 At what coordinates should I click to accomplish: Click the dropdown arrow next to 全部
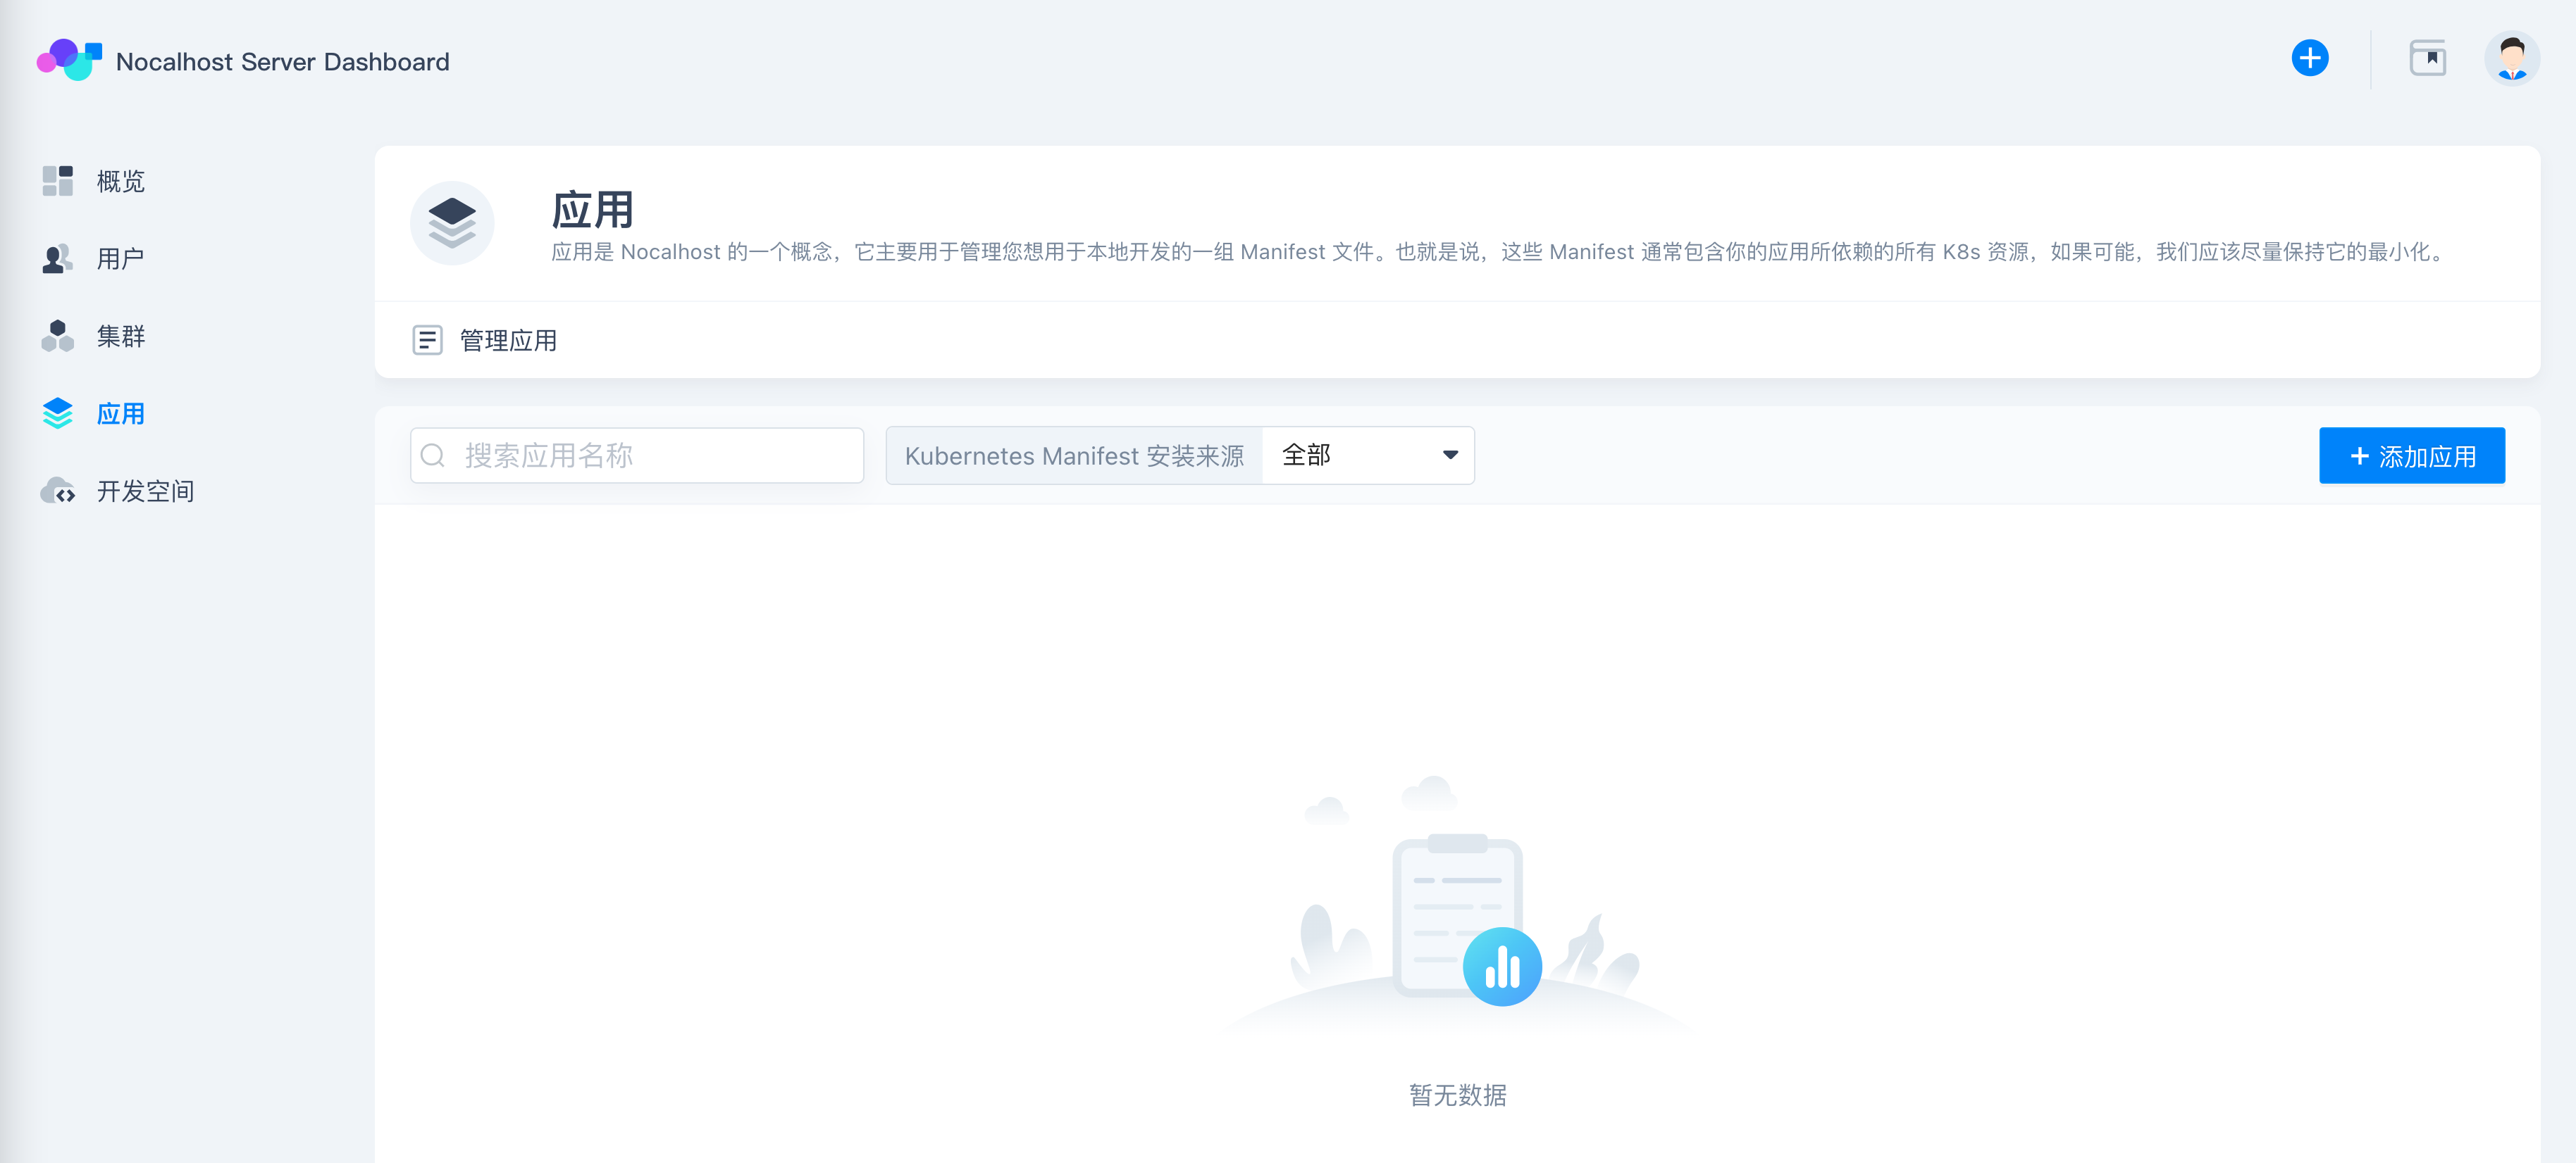point(1450,455)
